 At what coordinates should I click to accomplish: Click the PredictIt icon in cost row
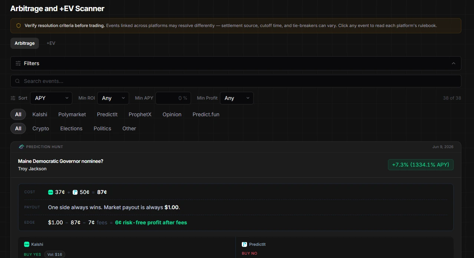pos(75,192)
